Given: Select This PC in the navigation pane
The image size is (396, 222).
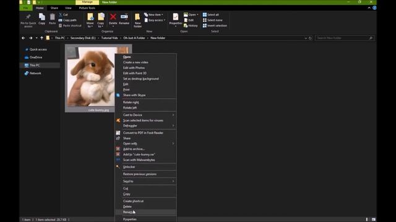Looking at the screenshot, I should pyautogui.click(x=40, y=65).
